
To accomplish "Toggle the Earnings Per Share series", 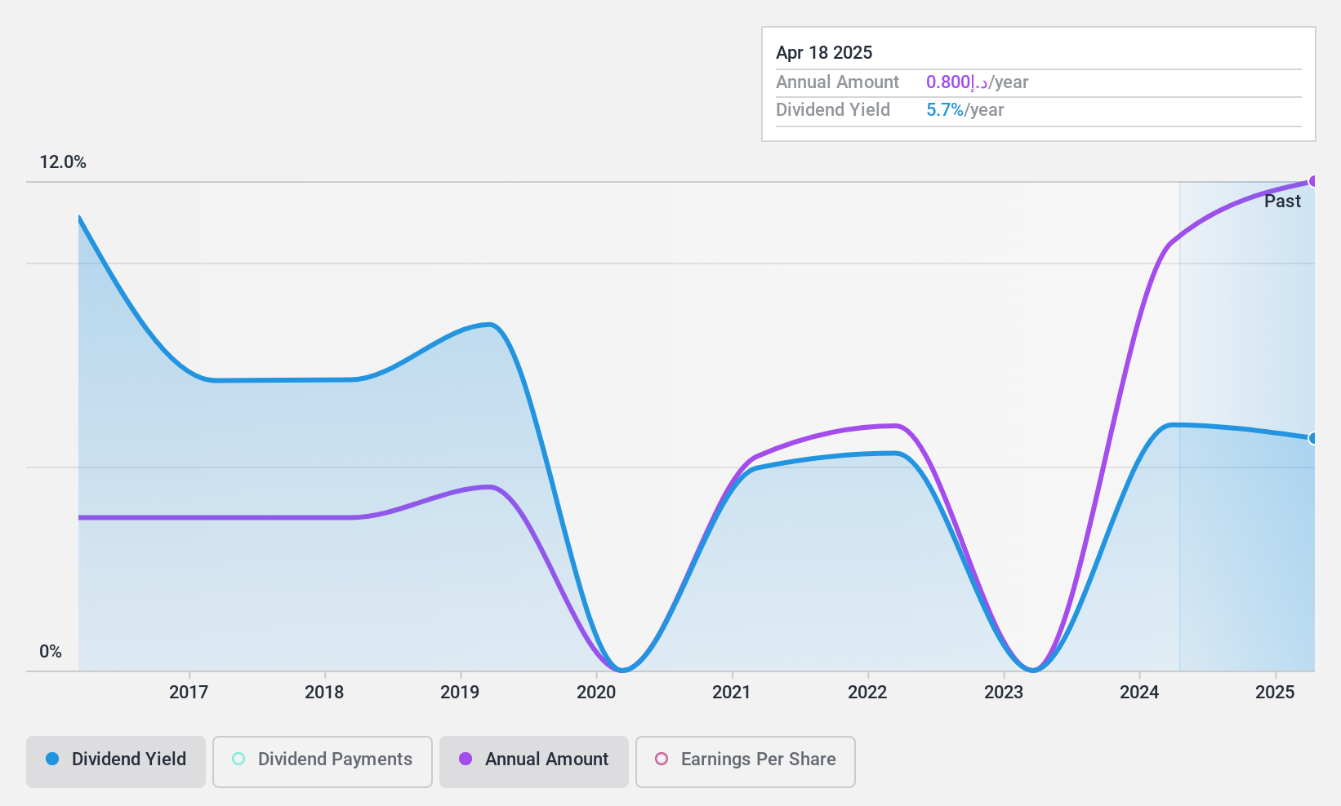I will (x=746, y=762).
